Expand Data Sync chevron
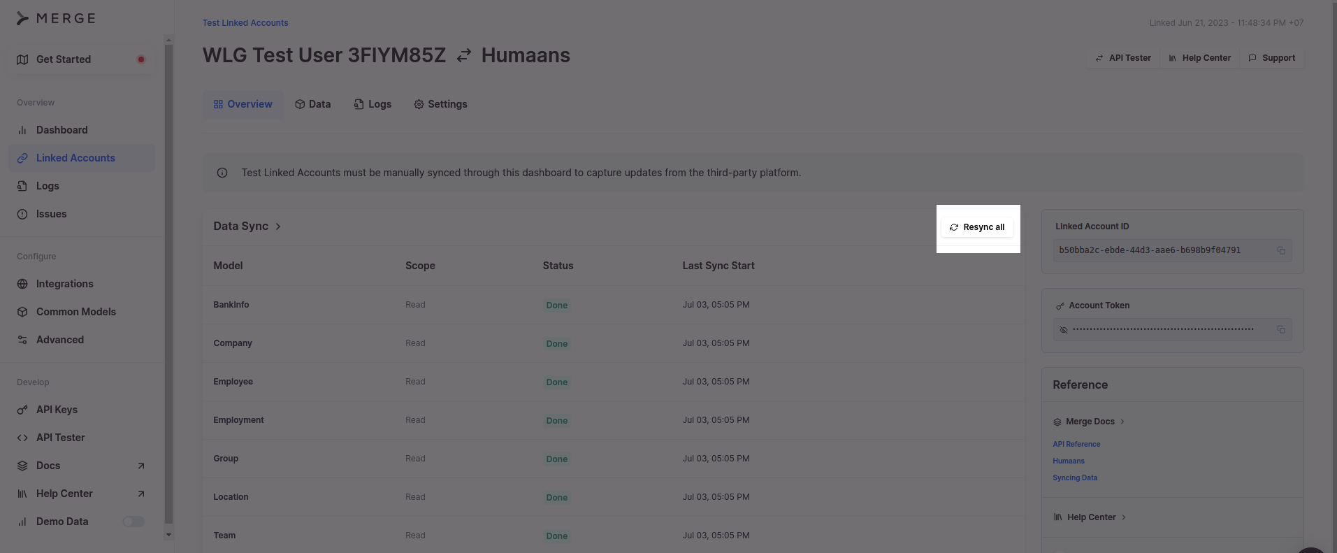The image size is (1337, 553). pyautogui.click(x=278, y=227)
